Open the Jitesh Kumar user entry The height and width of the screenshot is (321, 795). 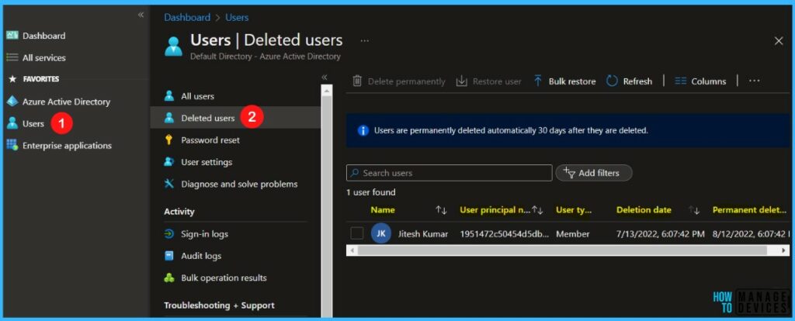pos(423,234)
